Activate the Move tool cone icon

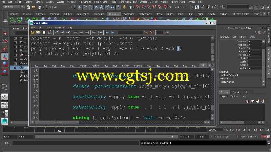coord(5,56)
